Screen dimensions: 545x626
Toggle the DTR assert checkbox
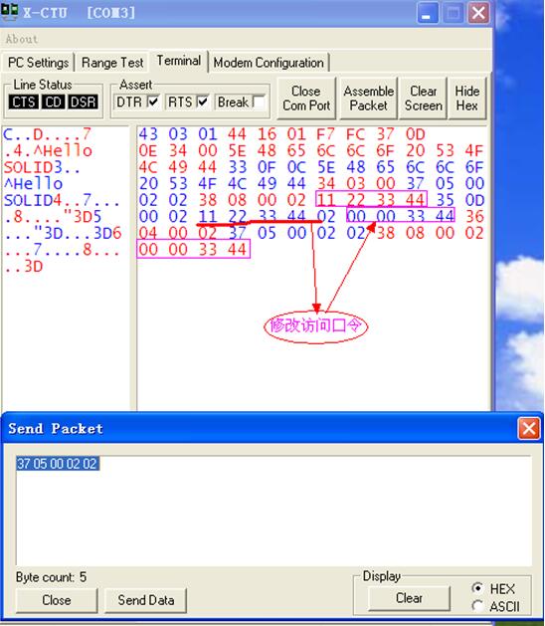(x=153, y=102)
